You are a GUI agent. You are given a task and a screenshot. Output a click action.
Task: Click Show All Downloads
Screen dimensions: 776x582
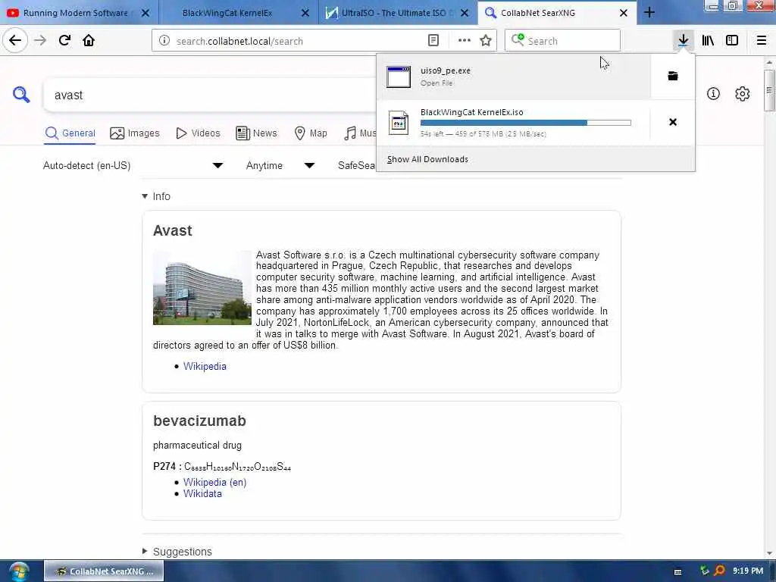click(427, 159)
